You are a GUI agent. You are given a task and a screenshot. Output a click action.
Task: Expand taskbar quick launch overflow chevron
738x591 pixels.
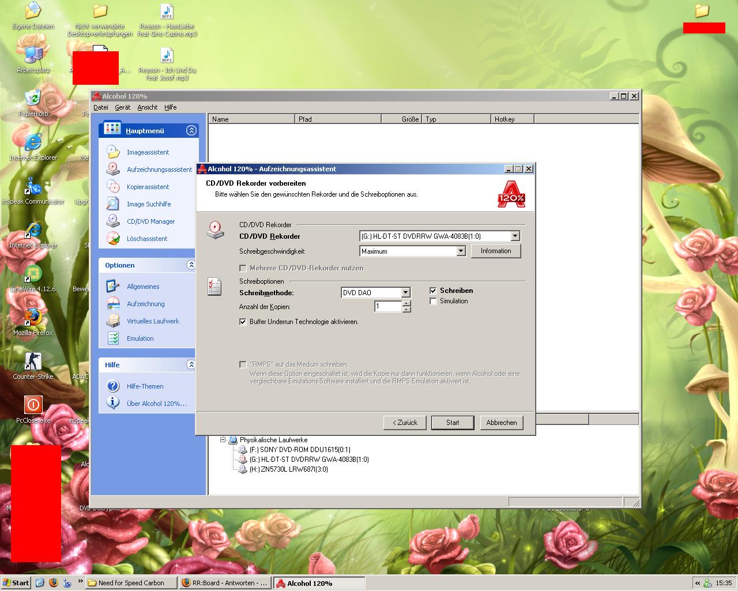pos(80,582)
